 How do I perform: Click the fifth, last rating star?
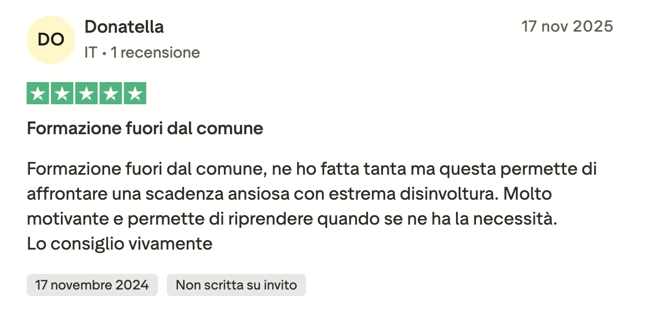135,93
